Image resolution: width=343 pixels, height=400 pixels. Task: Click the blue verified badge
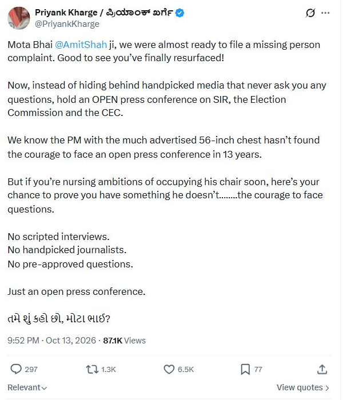(180, 13)
